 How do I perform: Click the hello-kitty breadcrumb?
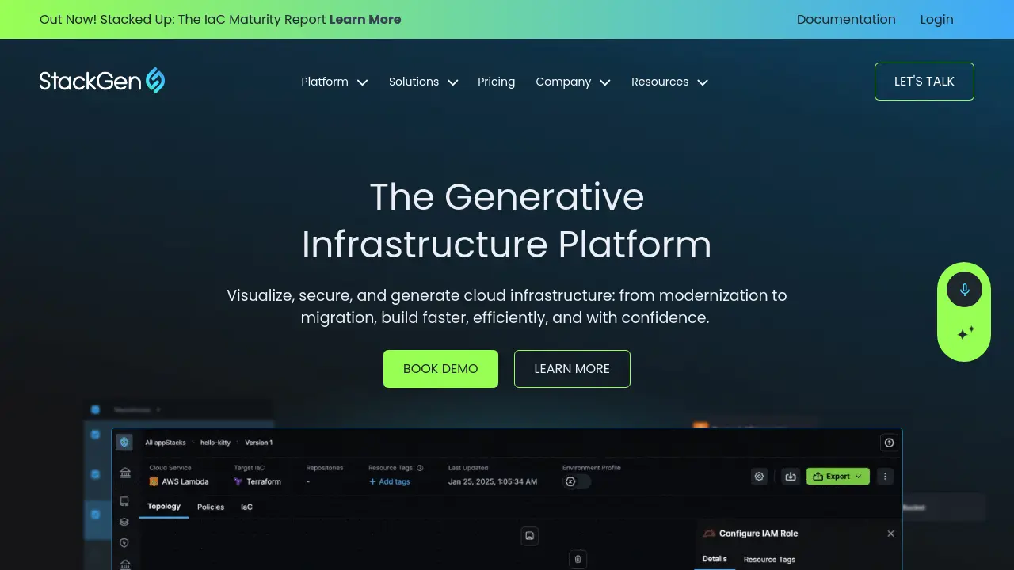click(x=214, y=443)
